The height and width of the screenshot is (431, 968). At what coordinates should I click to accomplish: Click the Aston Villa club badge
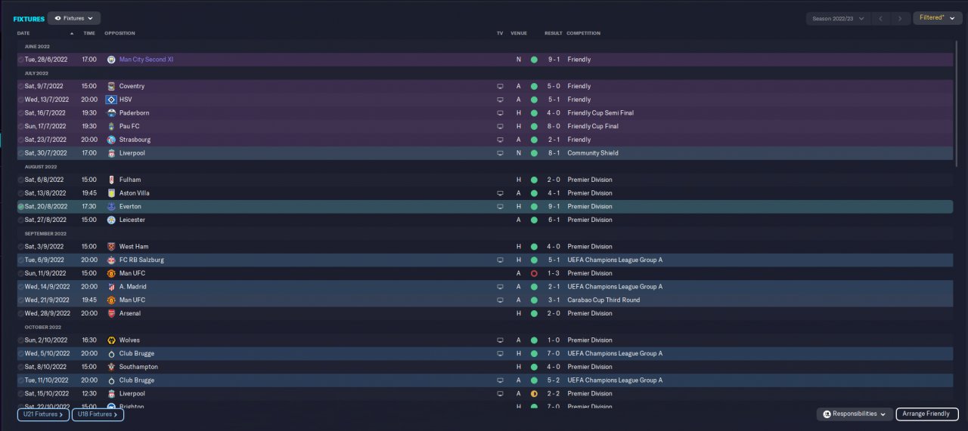tap(111, 193)
